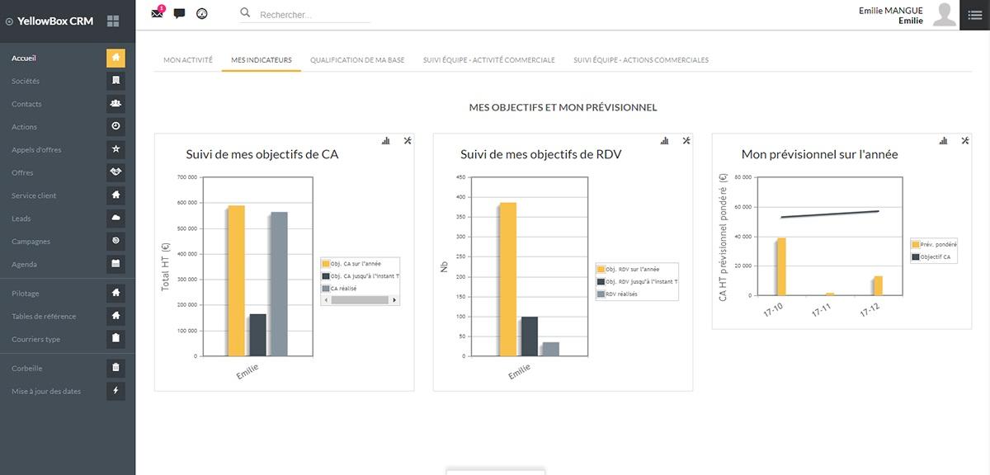
Task: Click the user avatar picture
Action: point(945,15)
